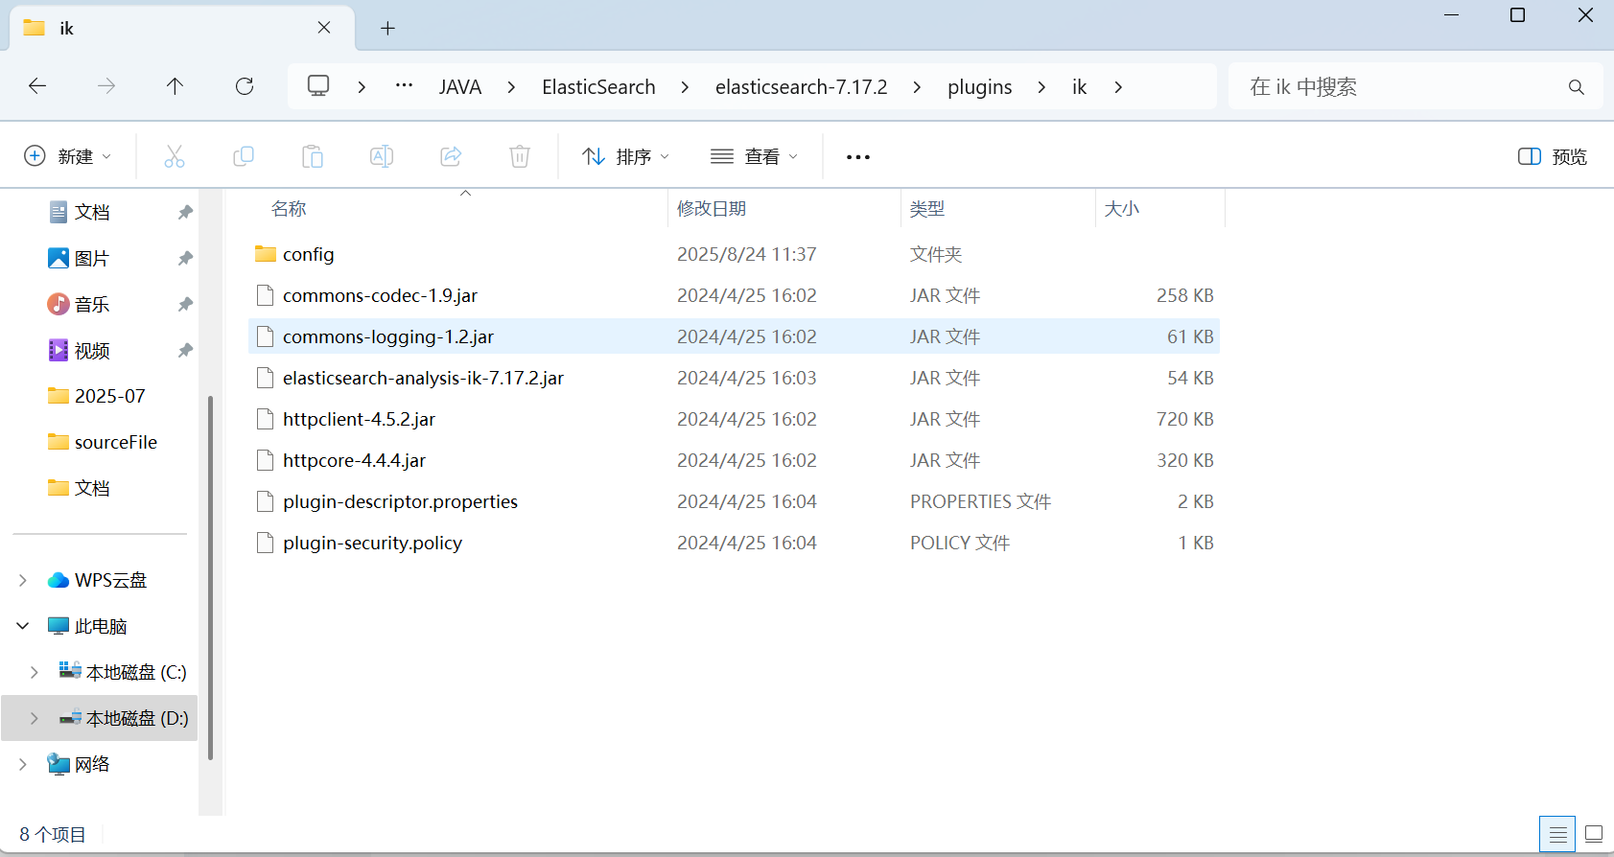
Task: Click the Cut scissors icon
Action: (175, 156)
